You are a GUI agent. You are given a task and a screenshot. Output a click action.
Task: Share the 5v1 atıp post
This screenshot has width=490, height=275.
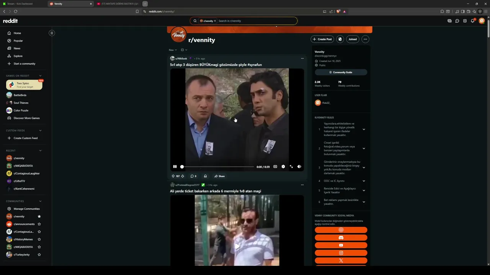click(x=220, y=176)
